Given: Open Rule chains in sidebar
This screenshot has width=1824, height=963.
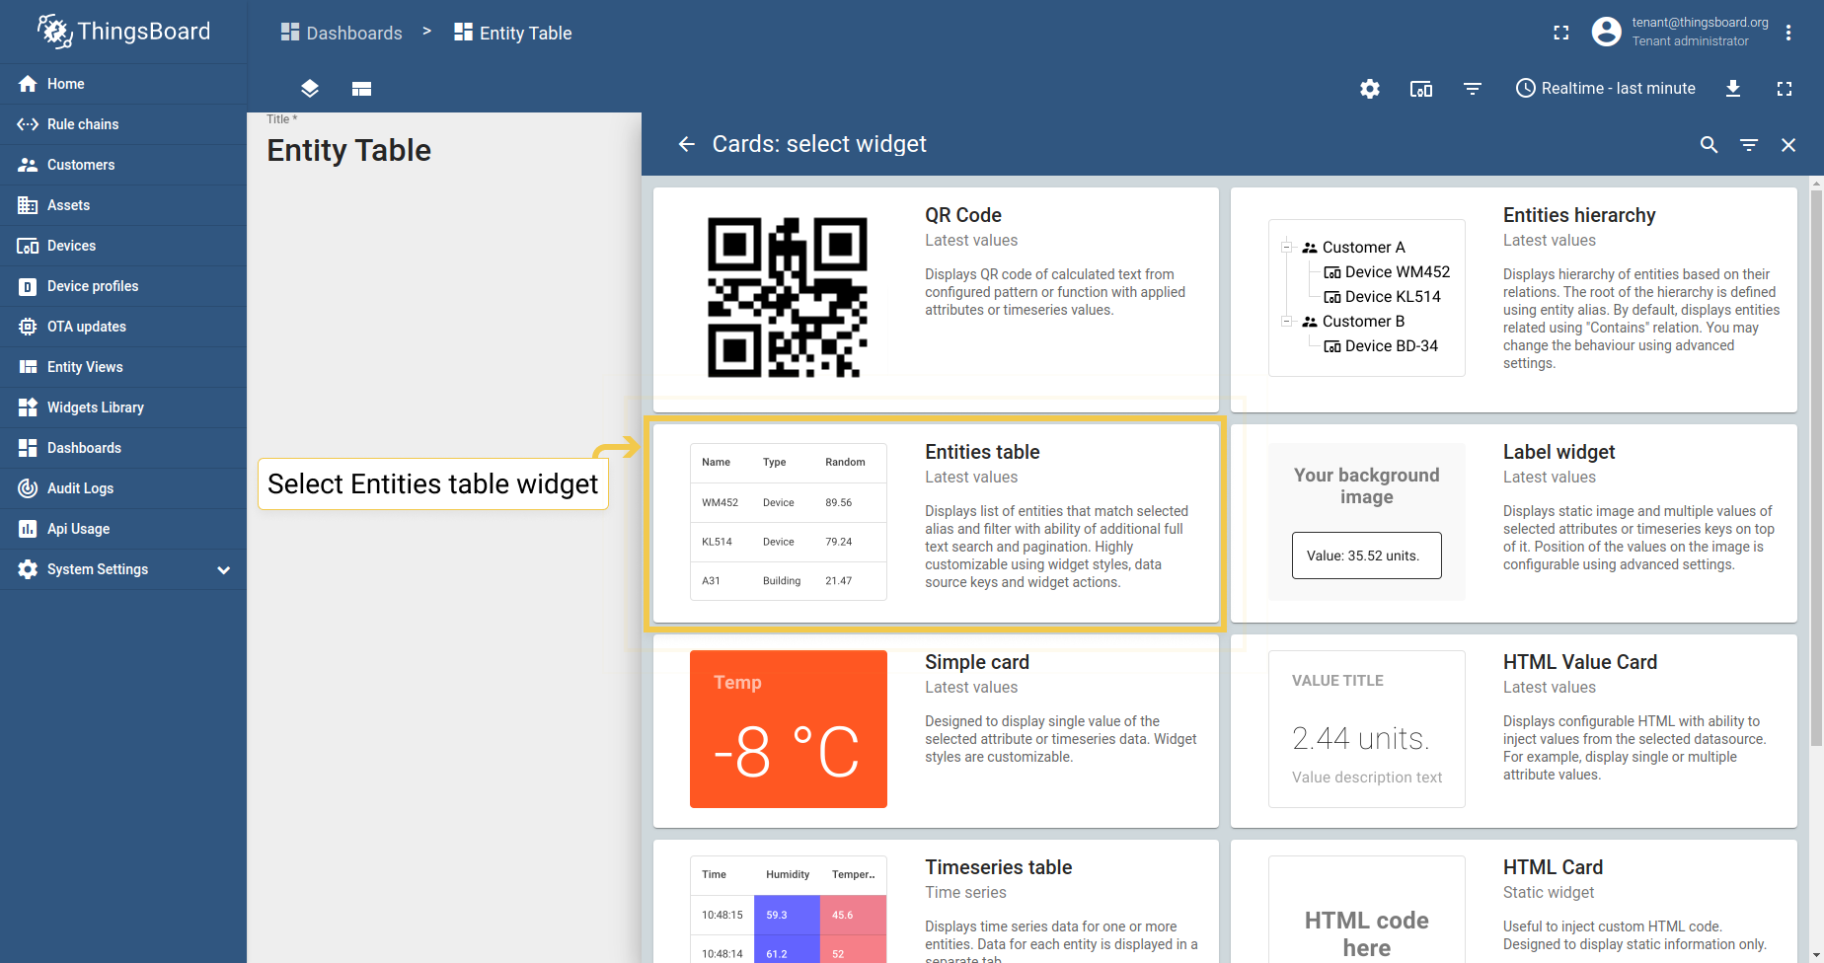Looking at the screenshot, I should click(122, 124).
